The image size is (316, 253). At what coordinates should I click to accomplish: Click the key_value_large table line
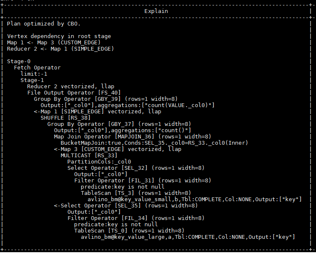point(188,237)
